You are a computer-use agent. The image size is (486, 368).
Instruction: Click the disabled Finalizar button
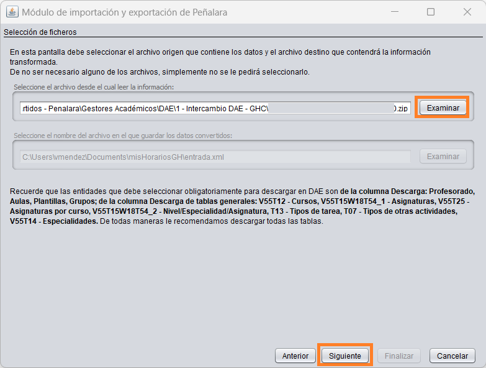click(399, 356)
